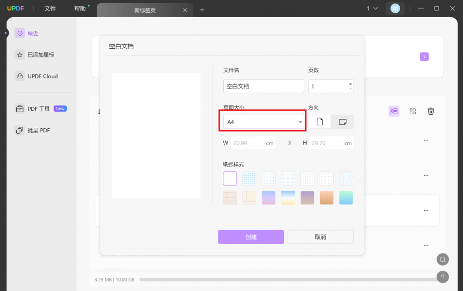Increase page count with up arrow
463x291 pixels.
[x=350, y=84]
